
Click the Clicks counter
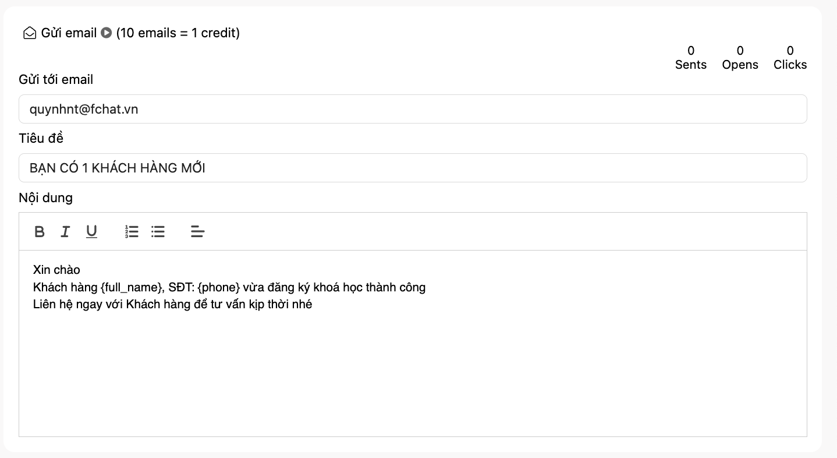coord(790,58)
